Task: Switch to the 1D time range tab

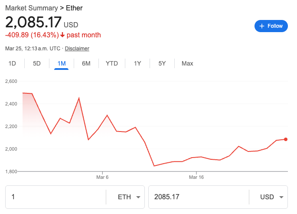Action: (12, 63)
